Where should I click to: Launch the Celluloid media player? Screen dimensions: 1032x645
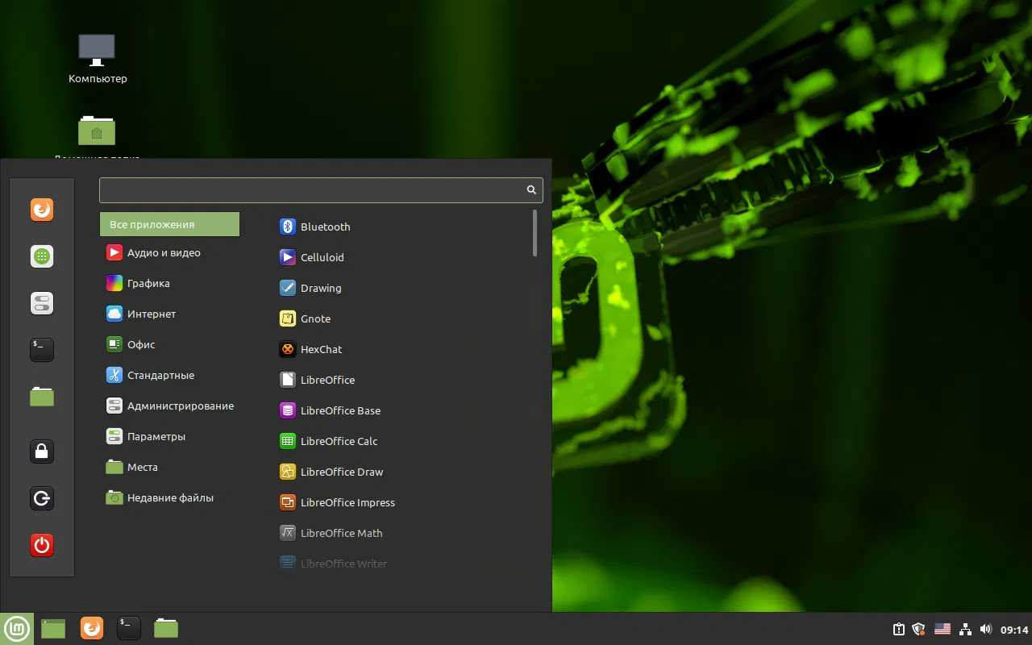pos(322,257)
